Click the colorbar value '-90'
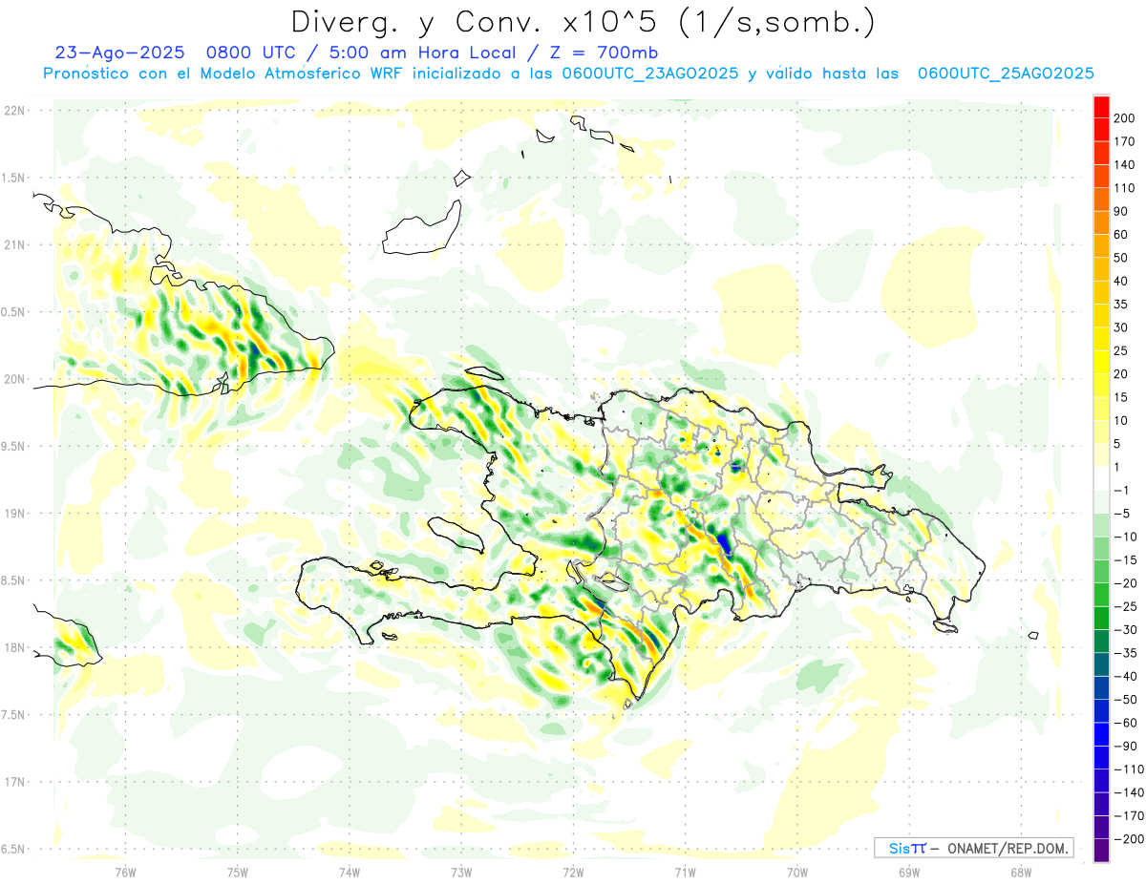This screenshot has height=885, width=1146. pos(1125,746)
